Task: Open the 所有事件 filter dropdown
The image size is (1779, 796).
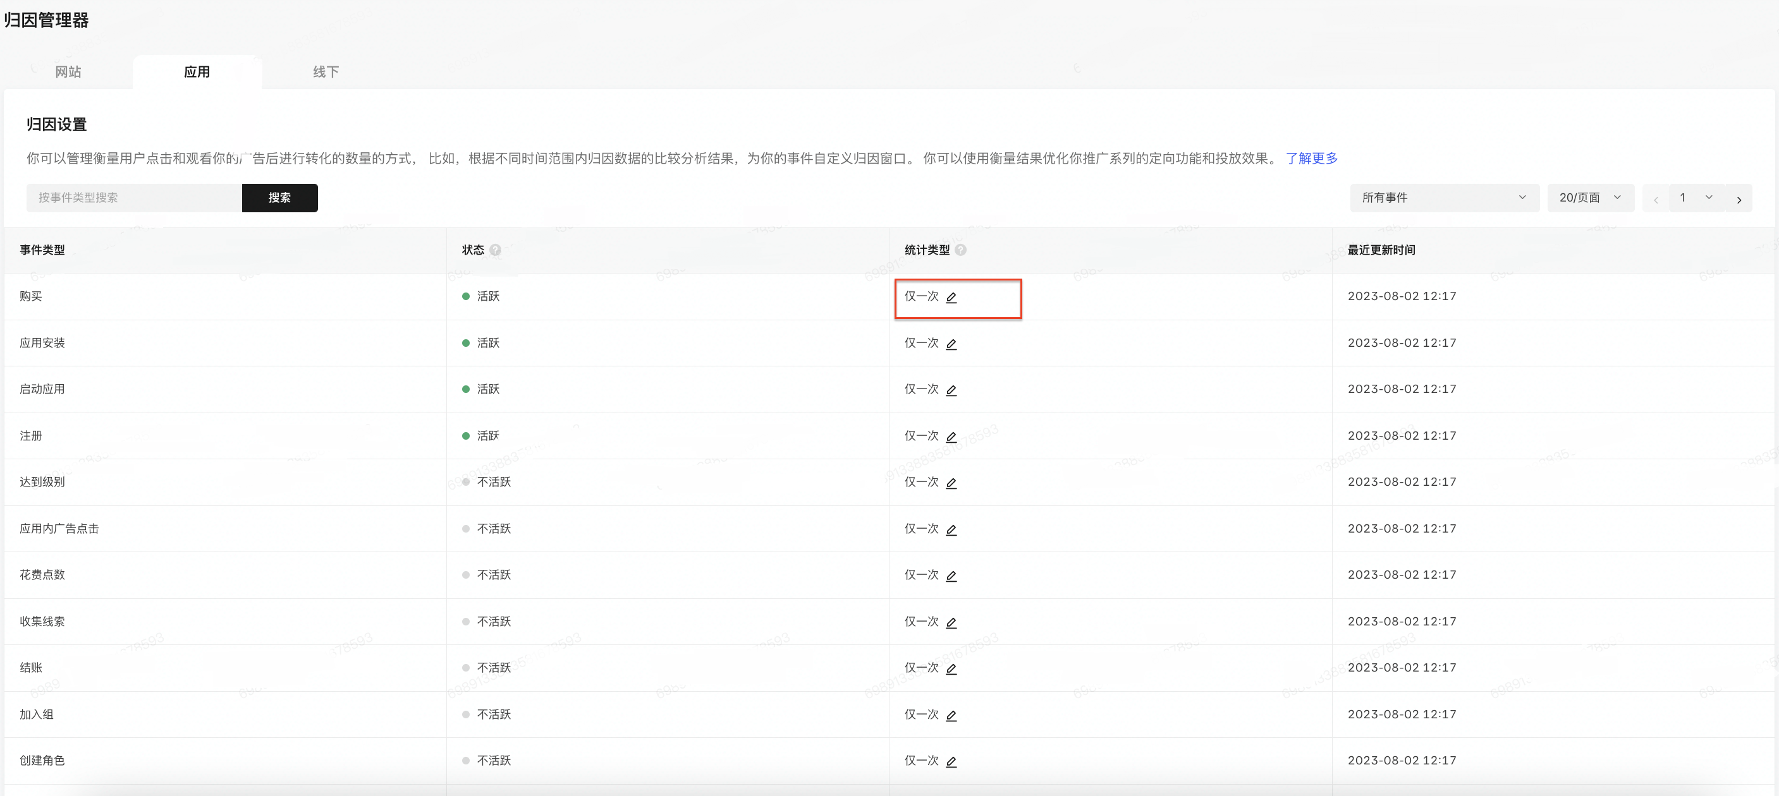Action: (1443, 198)
